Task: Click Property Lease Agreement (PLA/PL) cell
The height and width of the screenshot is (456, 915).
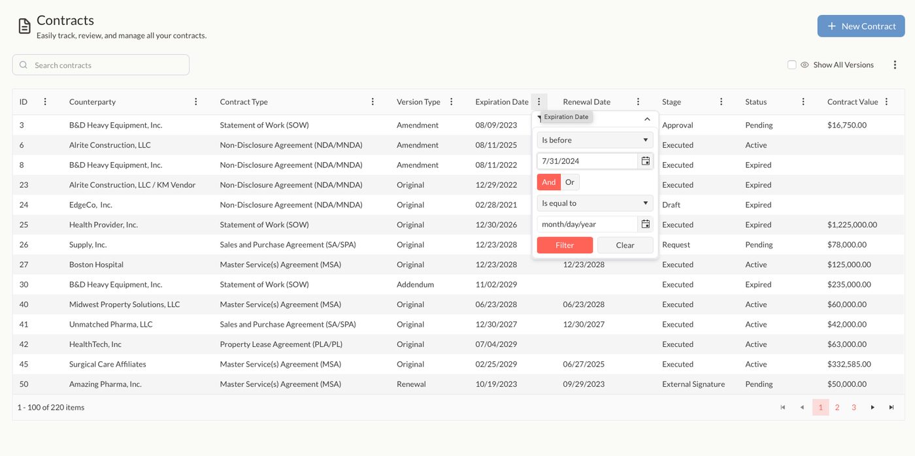Action: (281, 344)
